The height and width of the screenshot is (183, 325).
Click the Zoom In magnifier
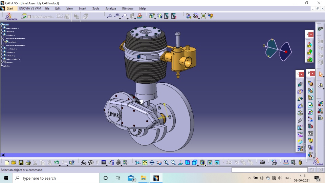[166, 162]
